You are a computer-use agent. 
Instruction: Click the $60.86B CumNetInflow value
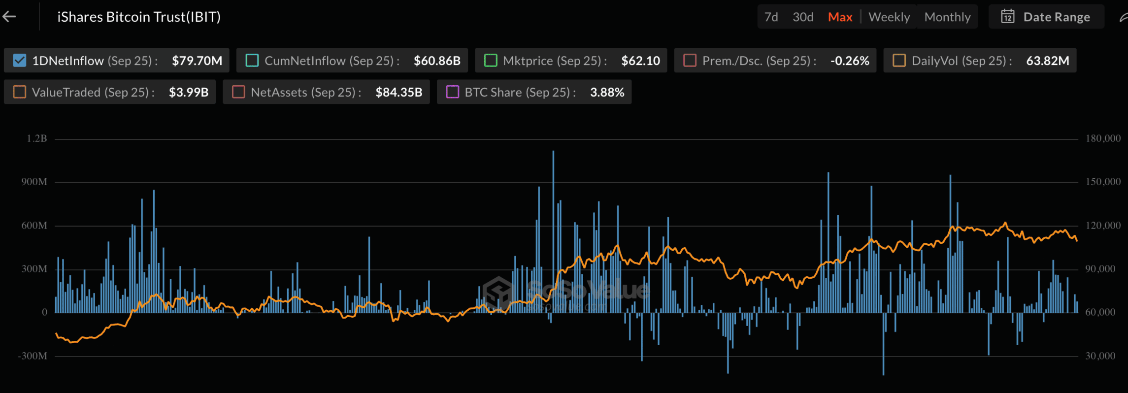pos(437,61)
